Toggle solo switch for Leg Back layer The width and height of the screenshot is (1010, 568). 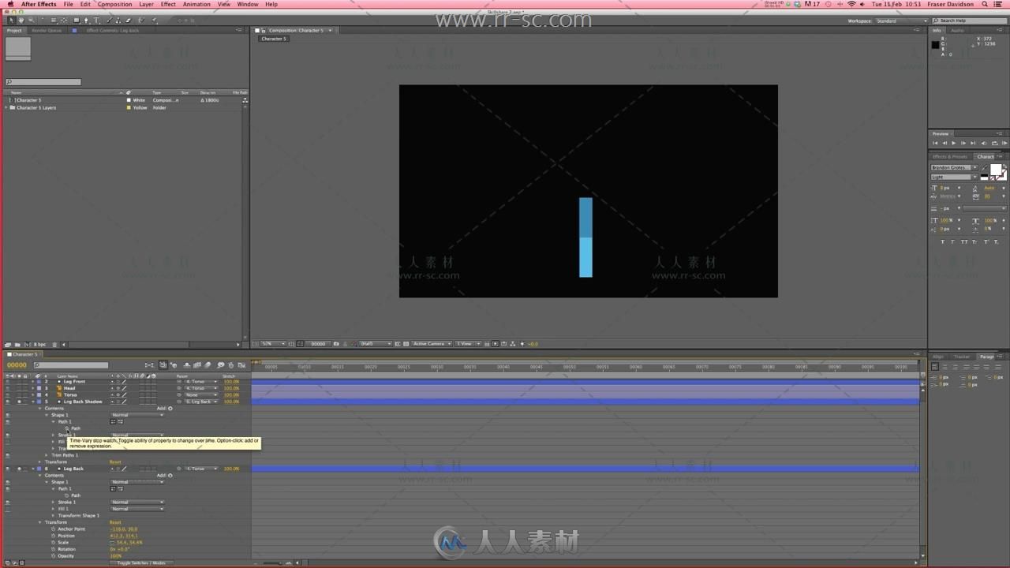coord(19,469)
